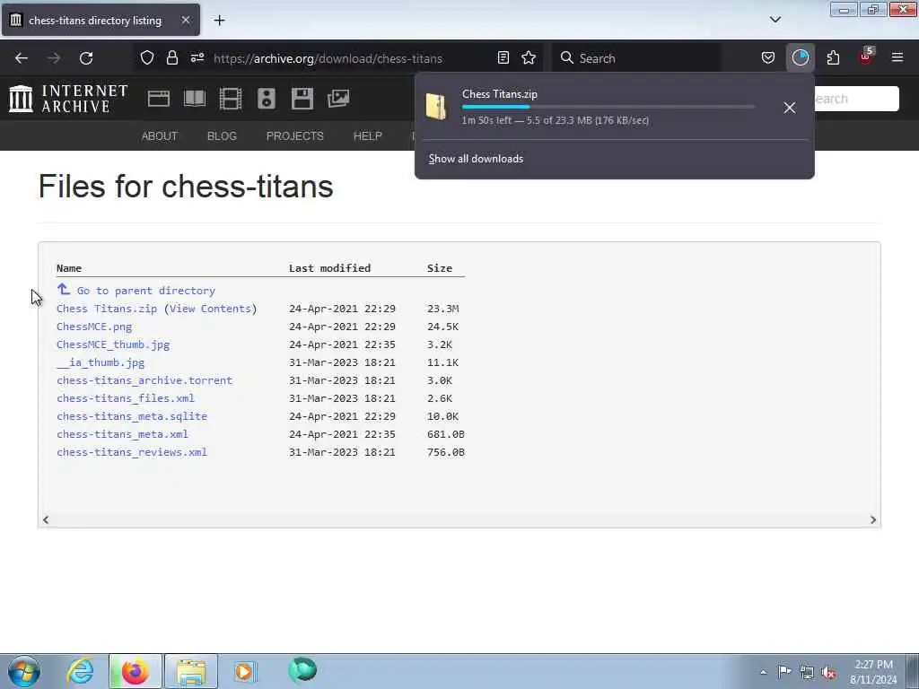Click the listing's right scroll arrow
The image size is (919, 689).
pos(872,519)
